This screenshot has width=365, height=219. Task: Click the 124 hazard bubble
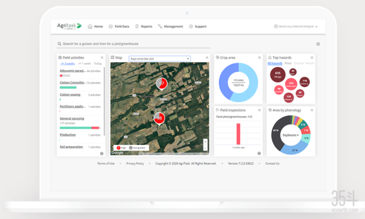[x=289, y=98]
